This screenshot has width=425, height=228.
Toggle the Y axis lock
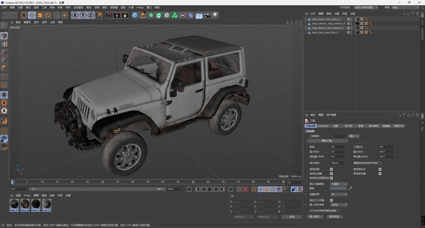click(83, 15)
